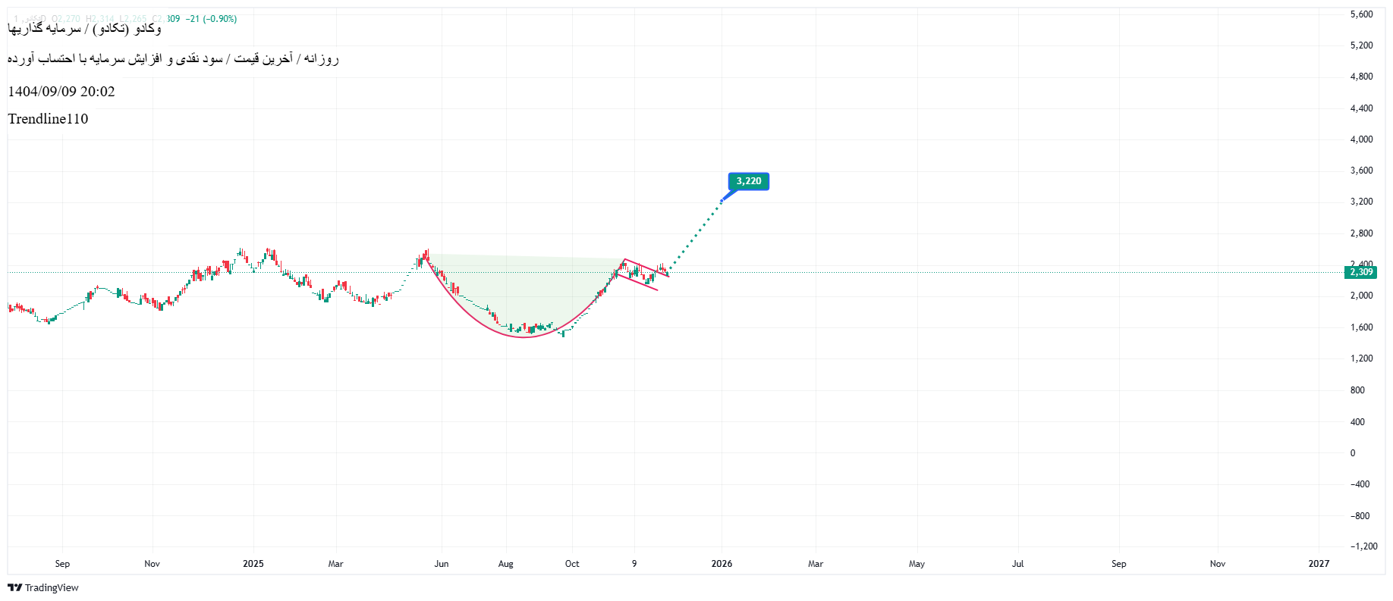The width and height of the screenshot is (1393, 601).
Task: Click the 1404/09/09 20:02 date annotation
Action: 61,92
